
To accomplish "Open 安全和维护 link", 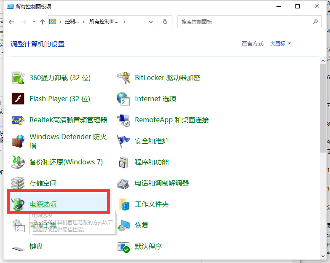I will pyautogui.click(x=152, y=141).
